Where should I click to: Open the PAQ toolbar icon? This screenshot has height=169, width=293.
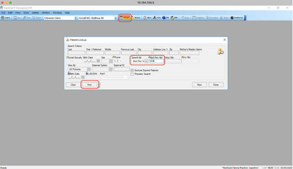click(x=157, y=18)
